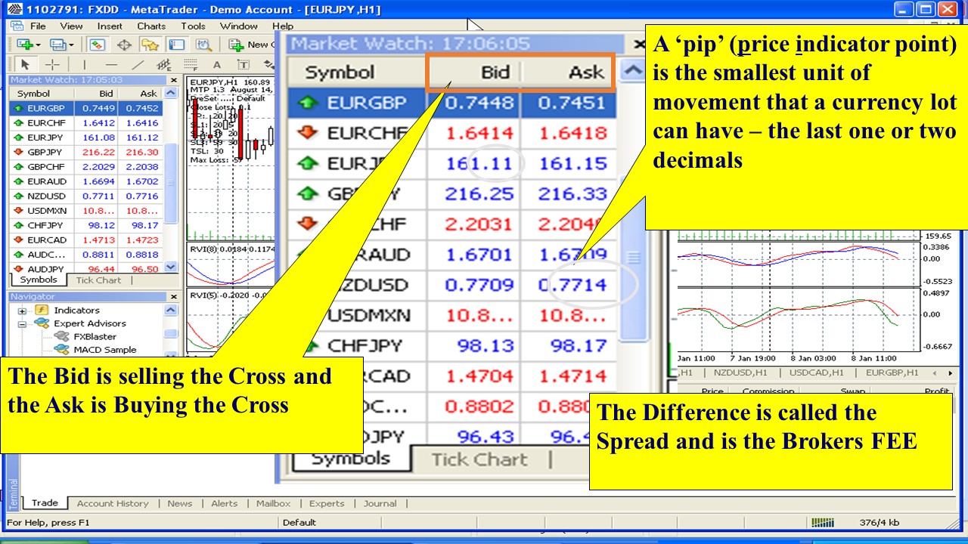Viewport: 968px width, 544px height.
Task: Click the Bid column header, left panel
Action: pos(96,94)
